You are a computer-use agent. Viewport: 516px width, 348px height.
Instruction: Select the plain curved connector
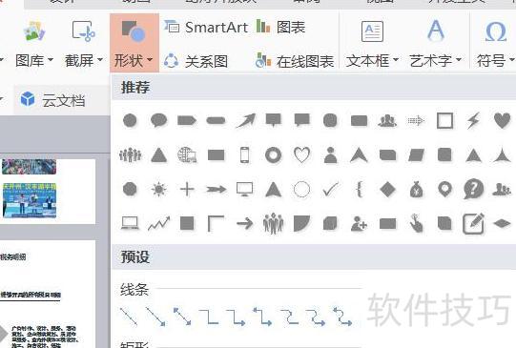tap(289, 317)
